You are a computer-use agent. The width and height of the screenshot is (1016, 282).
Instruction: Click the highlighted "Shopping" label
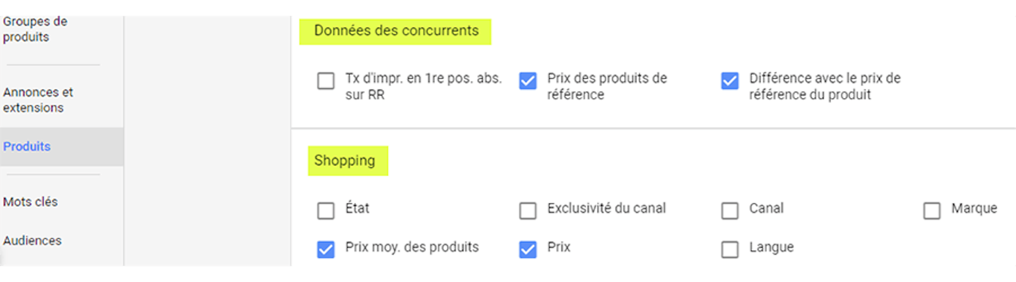coord(344,160)
